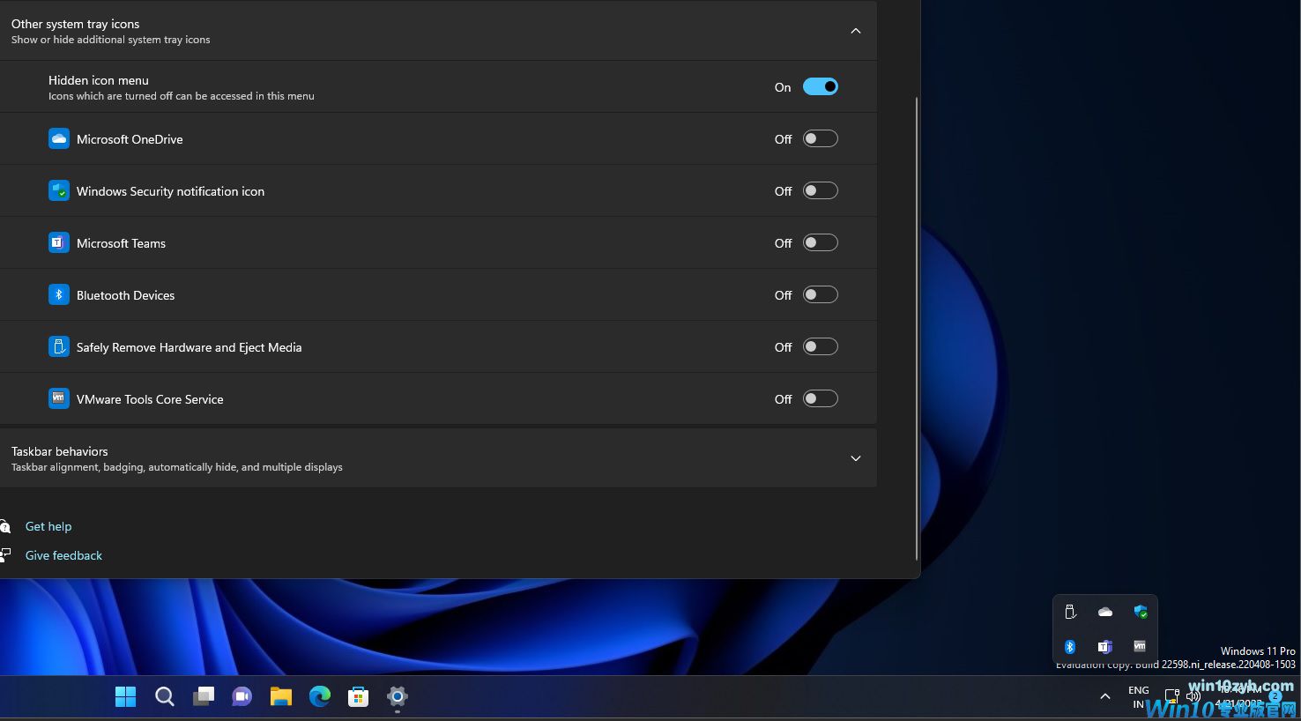Screen dimensions: 1301x721
Task: Enable the Microsoft OneDrive tray icon toggle
Action: (x=820, y=138)
